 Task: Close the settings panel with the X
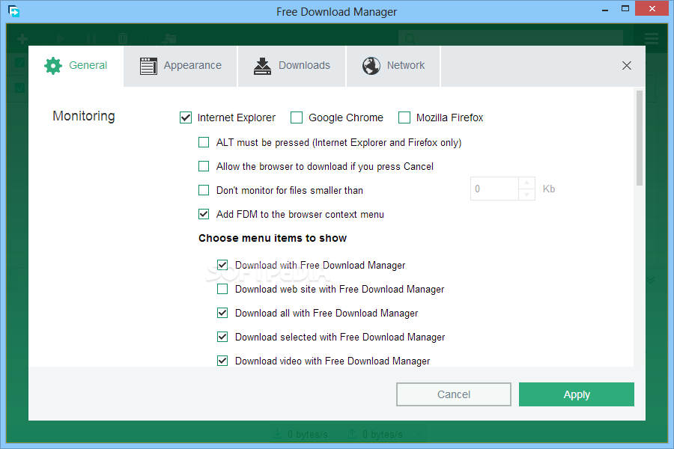(626, 65)
